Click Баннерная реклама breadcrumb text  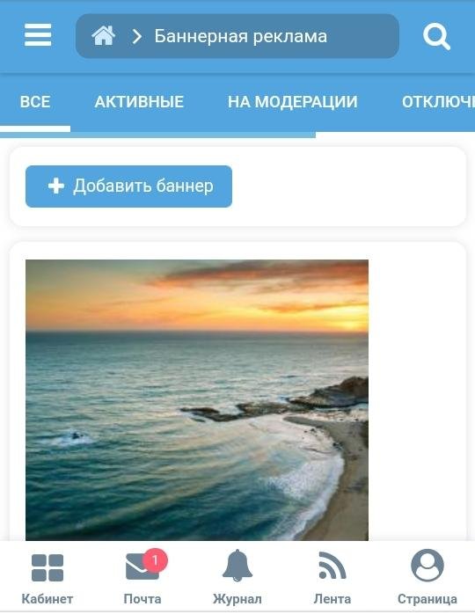point(240,36)
